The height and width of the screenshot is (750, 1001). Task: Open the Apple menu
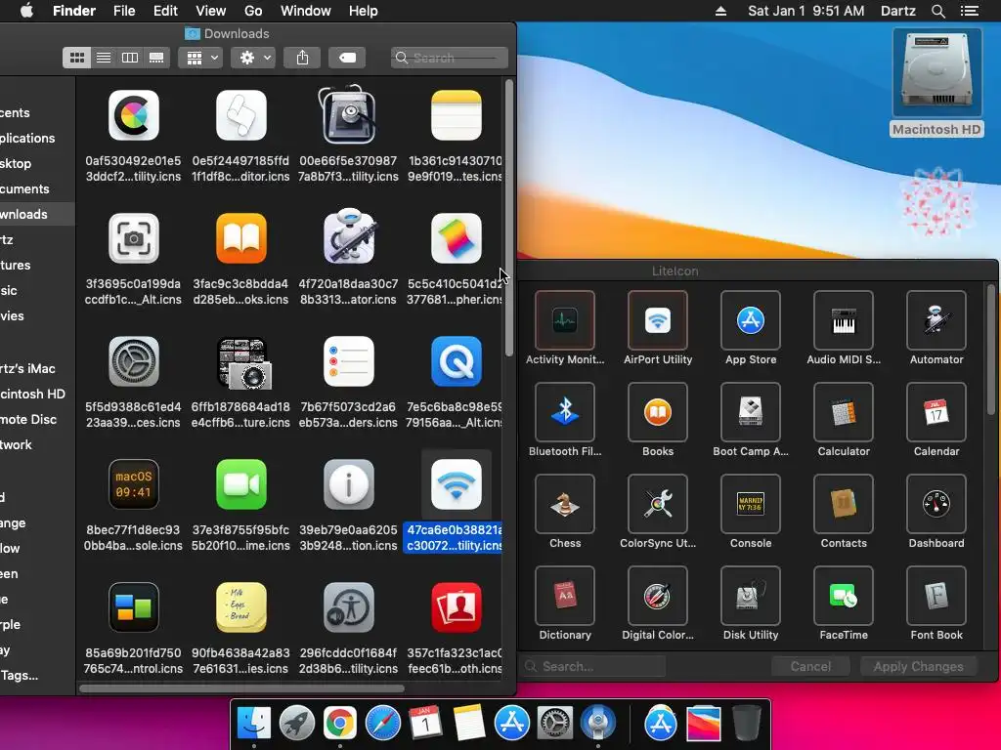pyautogui.click(x=26, y=11)
